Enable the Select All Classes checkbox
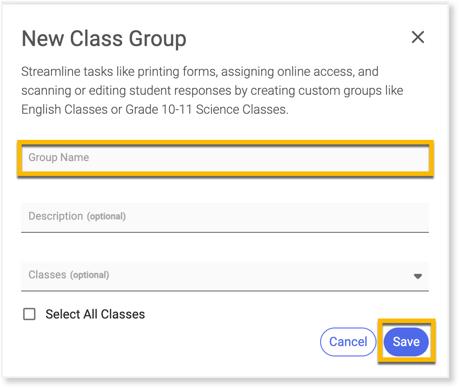 click(29, 314)
